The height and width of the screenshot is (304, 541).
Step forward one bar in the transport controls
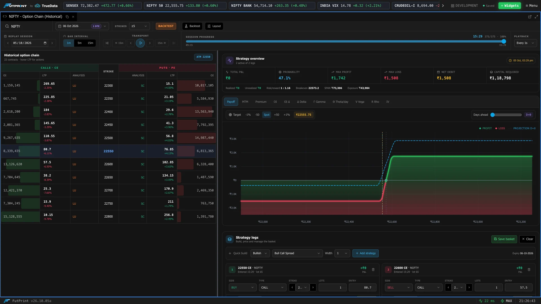150,43
